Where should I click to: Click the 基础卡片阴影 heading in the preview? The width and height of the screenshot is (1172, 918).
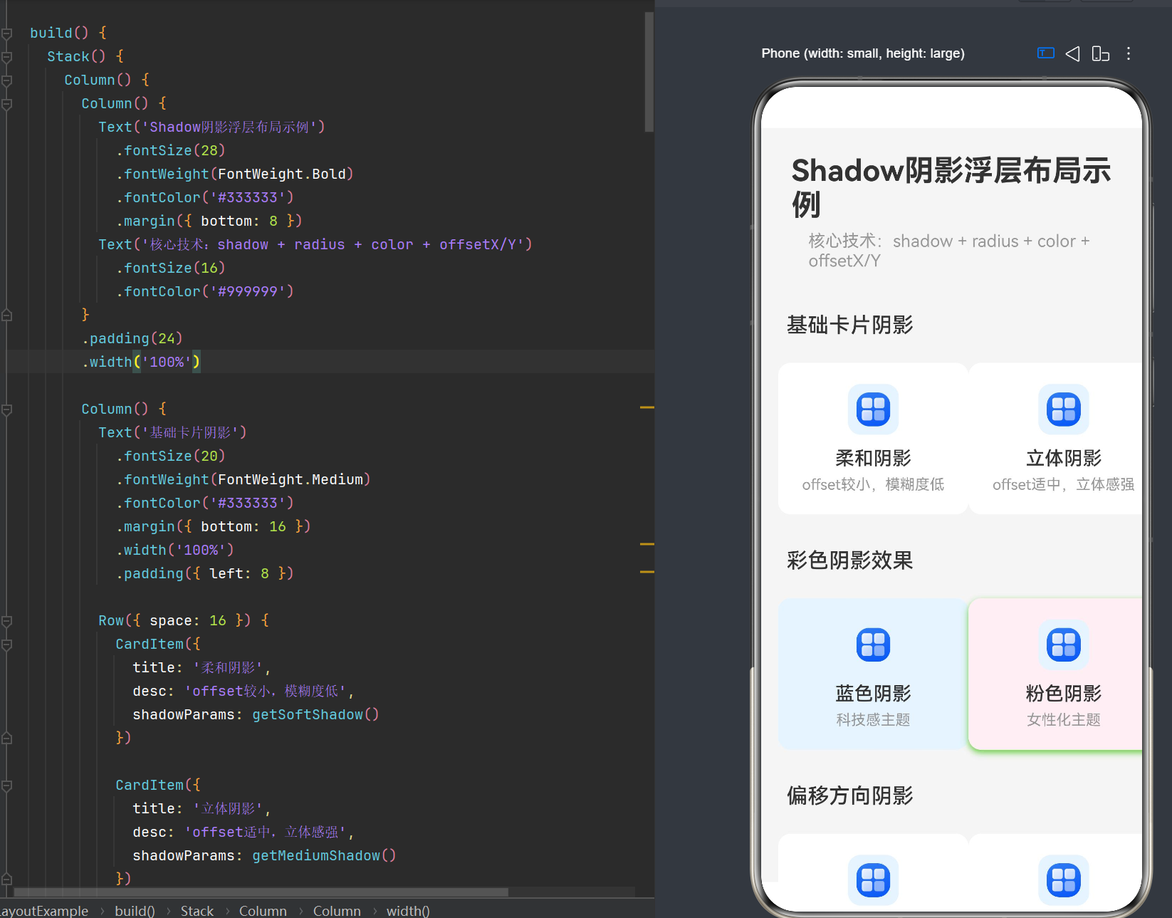tap(849, 325)
